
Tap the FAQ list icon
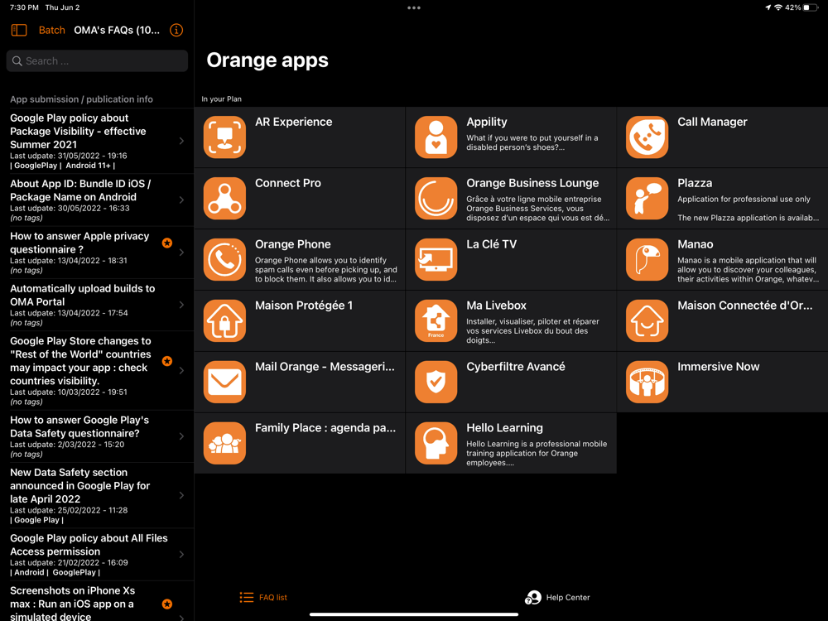[246, 597]
